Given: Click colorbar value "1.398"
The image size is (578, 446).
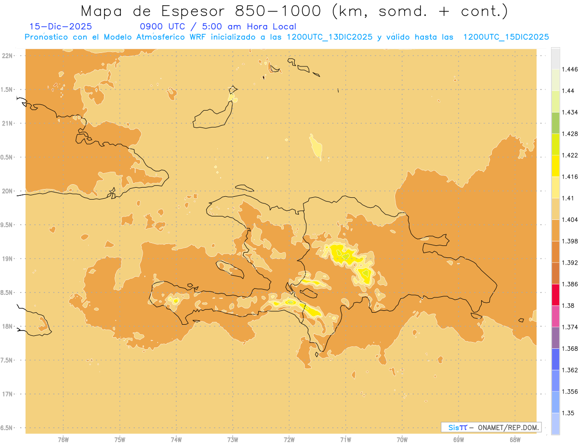Looking at the screenshot, I should click(x=570, y=241).
